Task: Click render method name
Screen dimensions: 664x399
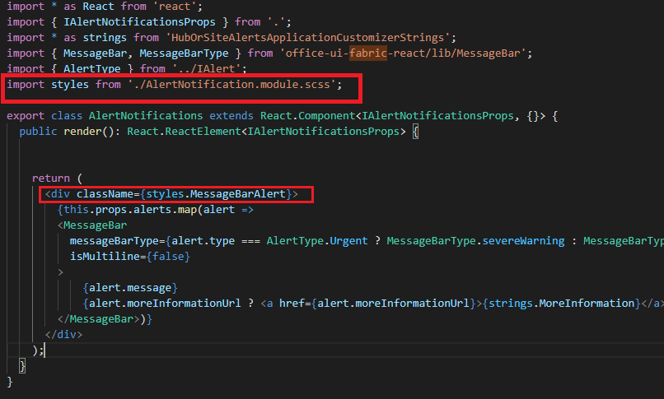Action: tap(82, 132)
